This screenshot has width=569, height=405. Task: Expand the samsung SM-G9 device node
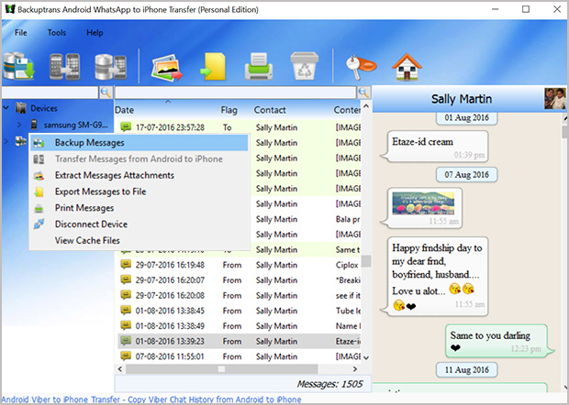click(21, 125)
